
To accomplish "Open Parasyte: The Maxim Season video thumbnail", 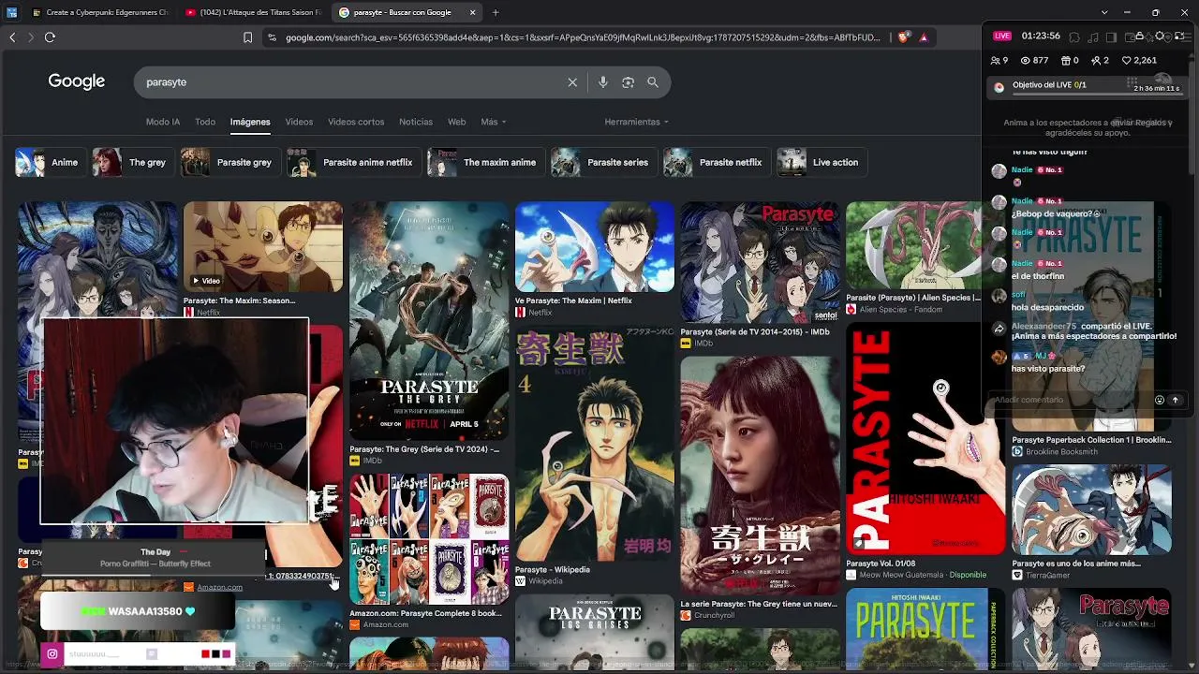I will click(x=263, y=246).
